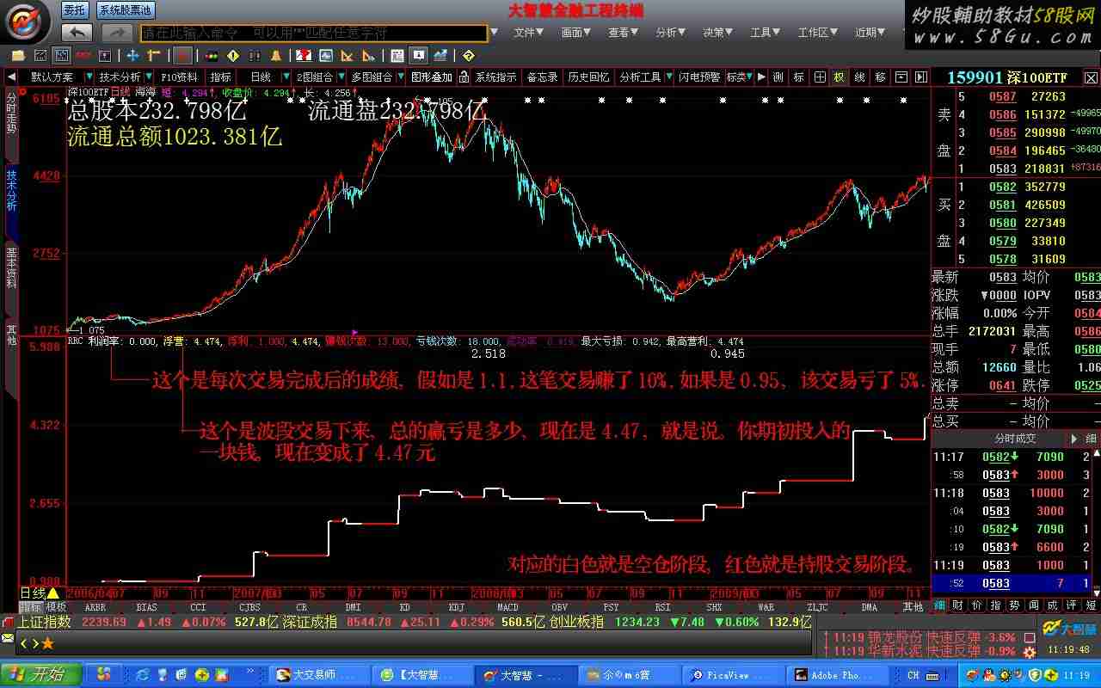Click the 系统股票池 button

pyautogui.click(x=125, y=10)
